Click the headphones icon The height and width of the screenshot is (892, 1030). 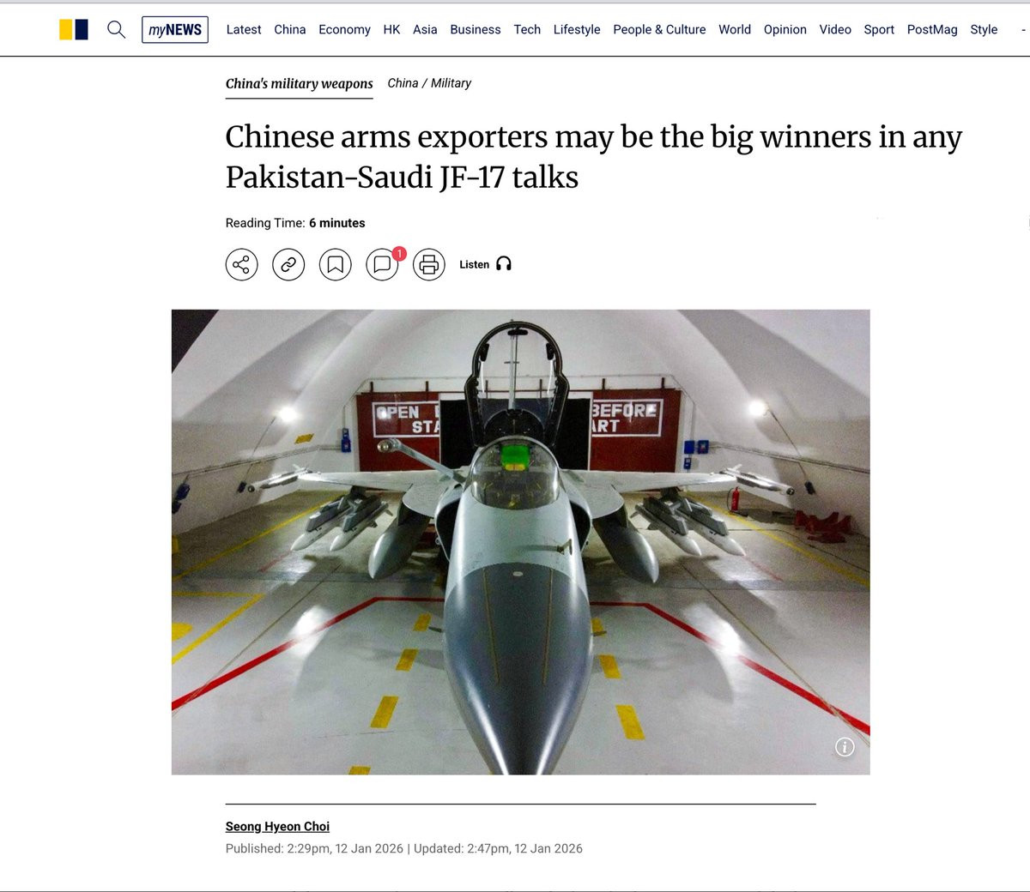[504, 264]
